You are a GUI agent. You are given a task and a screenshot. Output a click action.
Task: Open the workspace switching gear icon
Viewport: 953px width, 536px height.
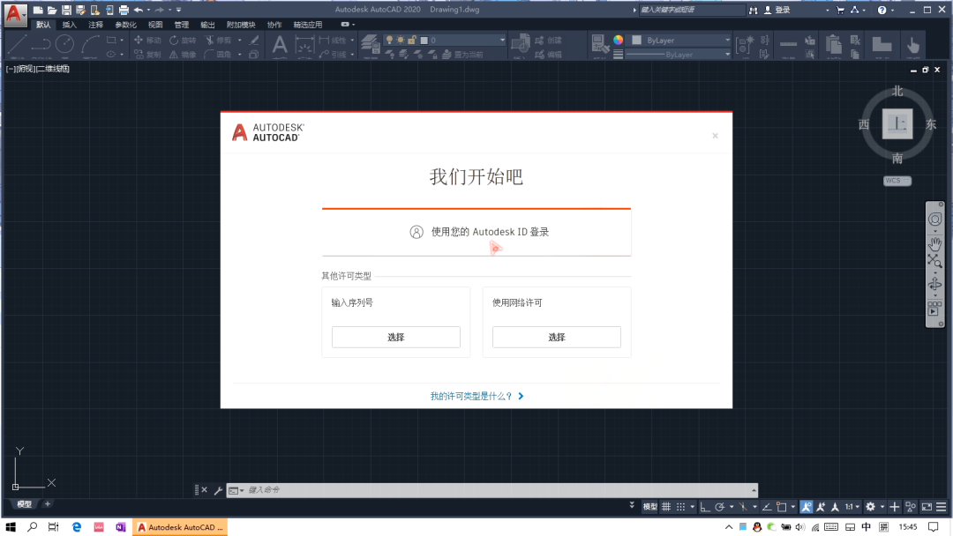[870, 506]
